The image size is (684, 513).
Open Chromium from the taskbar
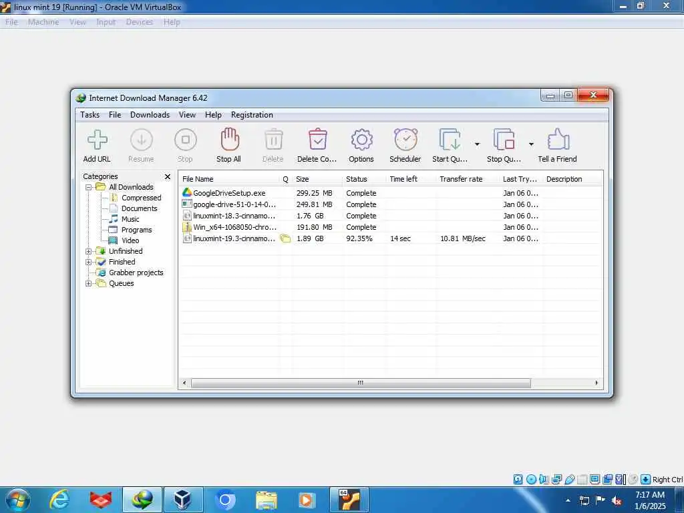pyautogui.click(x=225, y=500)
